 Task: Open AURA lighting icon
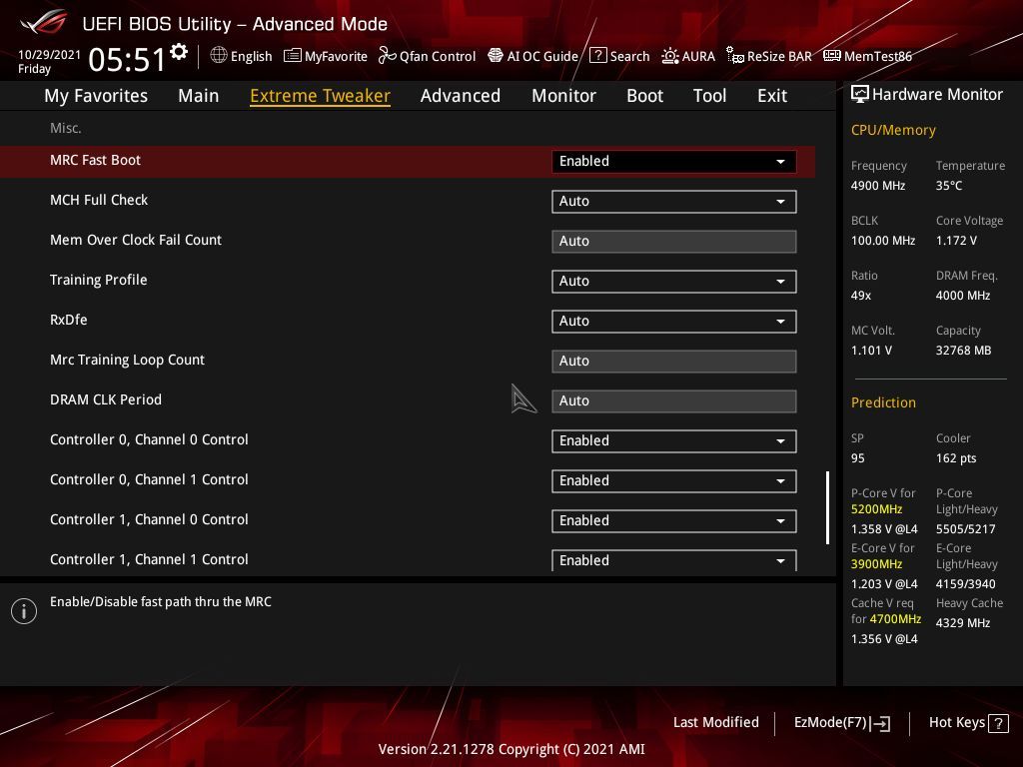pyautogui.click(x=670, y=56)
